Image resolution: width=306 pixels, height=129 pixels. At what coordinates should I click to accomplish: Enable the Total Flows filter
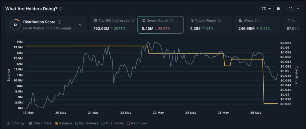(x=113, y=123)
